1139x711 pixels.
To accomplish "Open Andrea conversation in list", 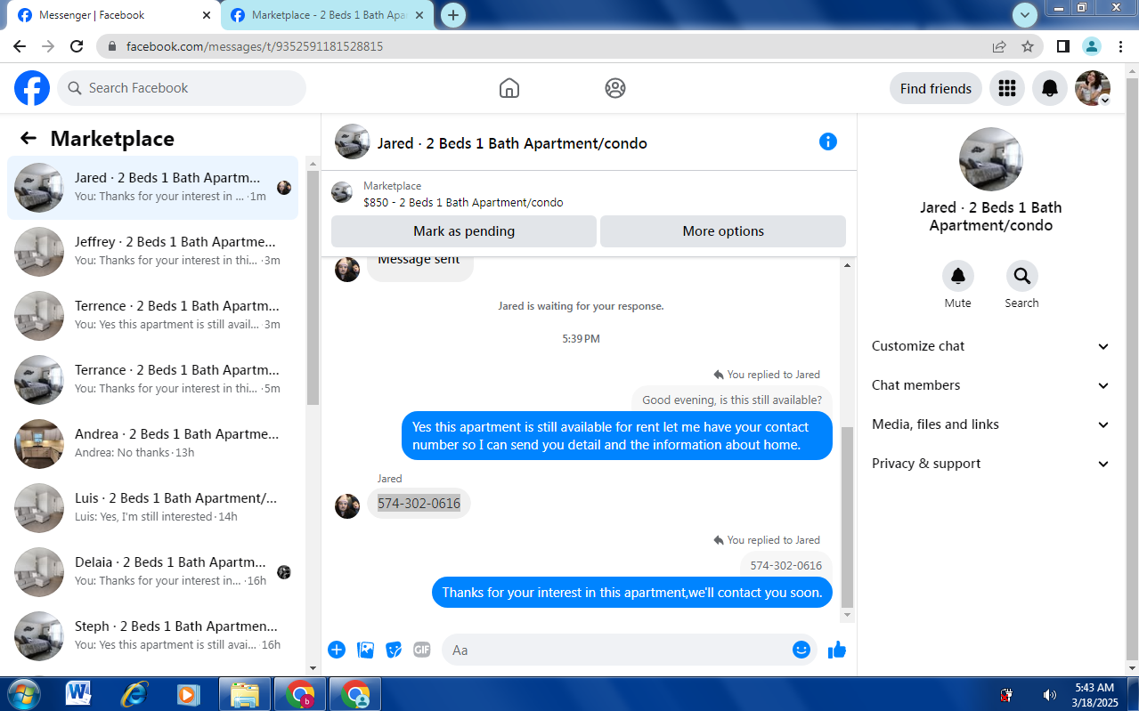I will click(x=152, y=443).
